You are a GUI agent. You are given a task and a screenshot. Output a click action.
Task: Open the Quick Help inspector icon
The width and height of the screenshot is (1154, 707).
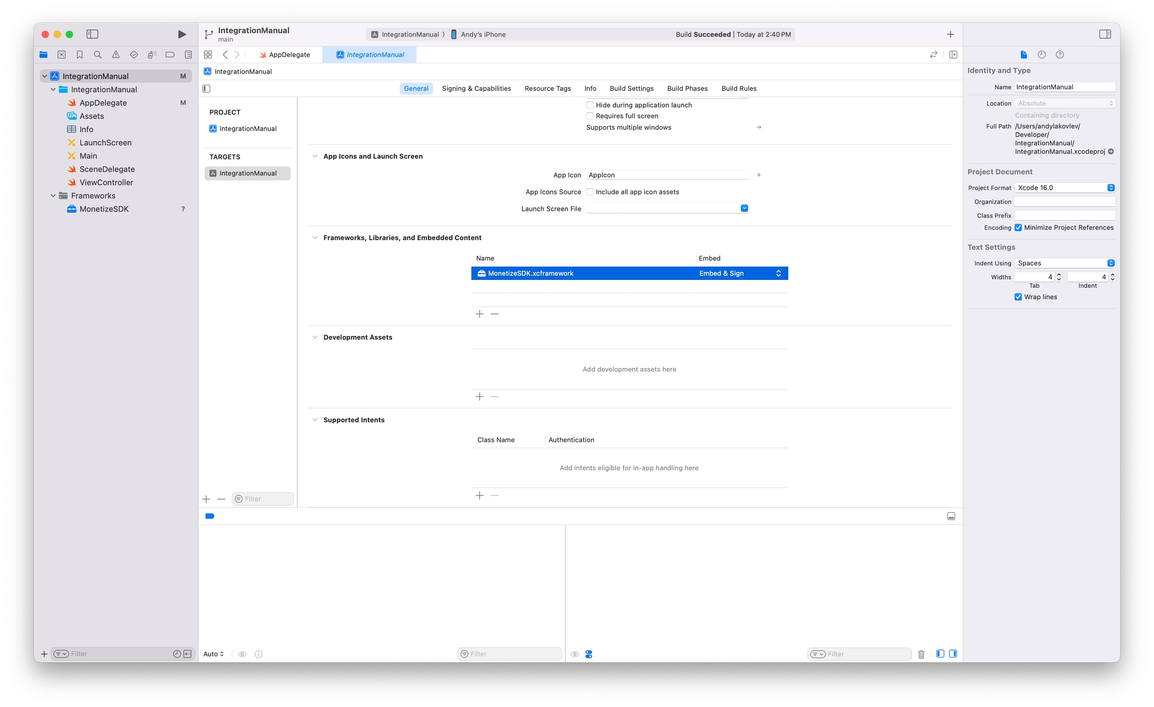1059,55
